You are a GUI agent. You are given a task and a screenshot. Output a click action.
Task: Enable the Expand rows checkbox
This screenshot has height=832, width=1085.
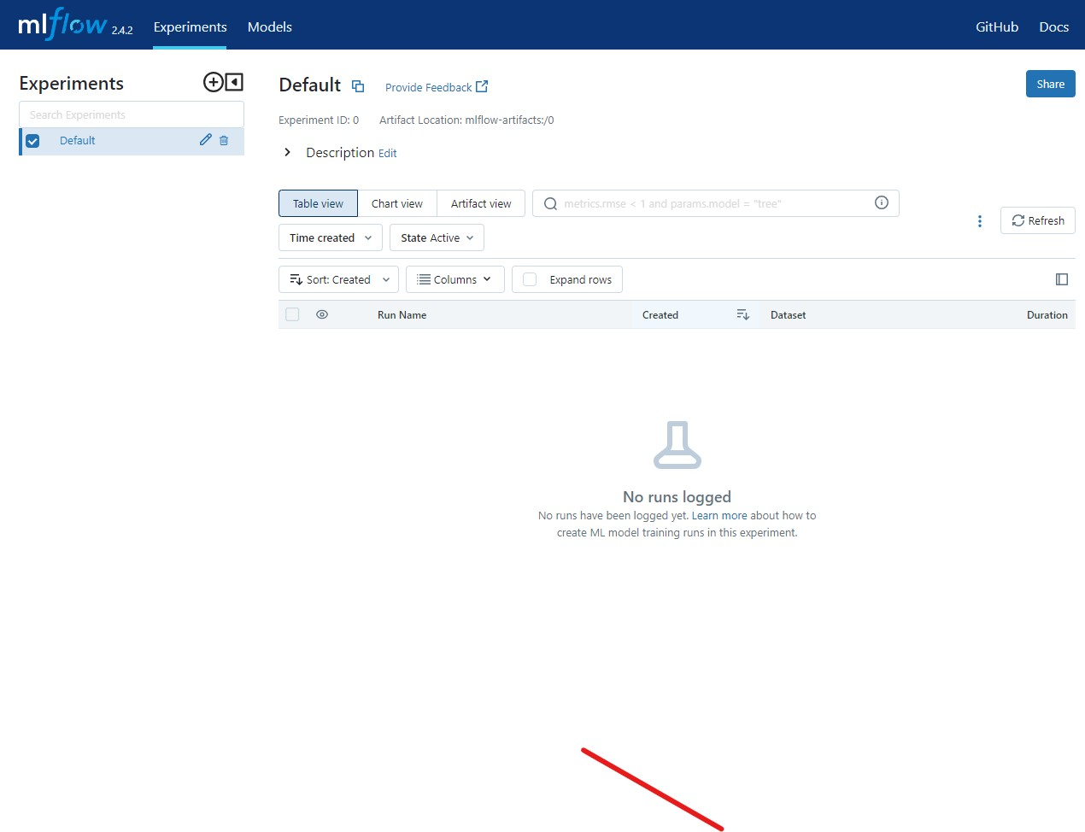click(x=530, y=279)
